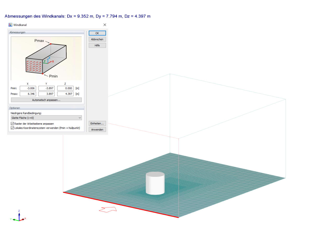Click the Pmin X field showing -3.006
Viewport: 329px width, 247px height.
tap(28, 88)
